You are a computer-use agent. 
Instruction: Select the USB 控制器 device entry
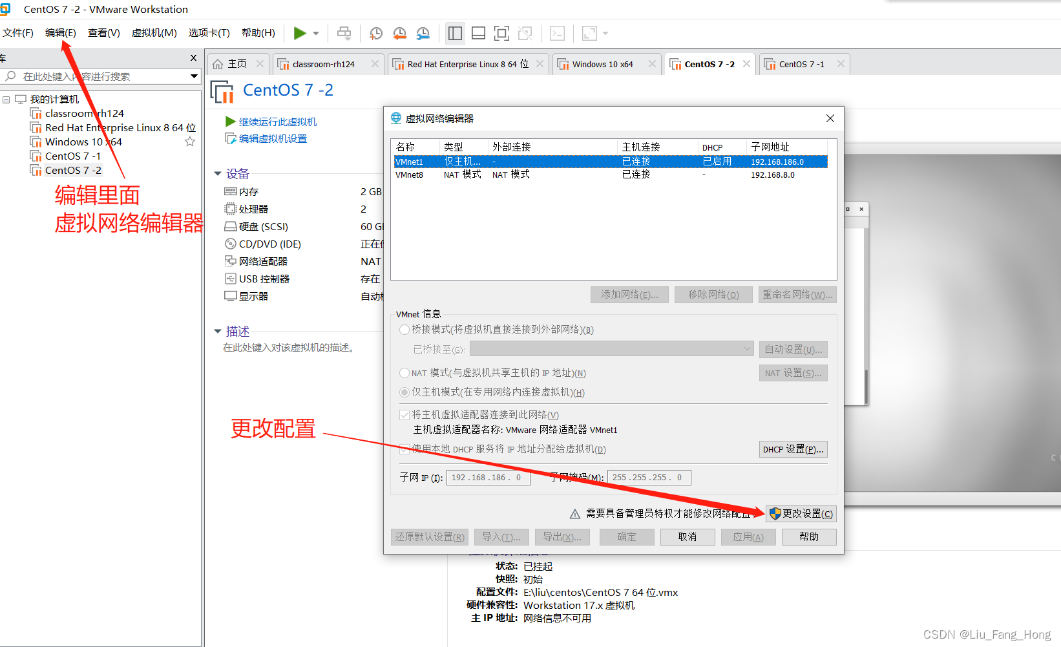[262, 279]
